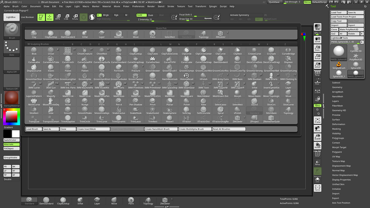Expand the Geometry section
Image resolution: width=370 pixels, height=208 pixels.
tap(337, 87)
